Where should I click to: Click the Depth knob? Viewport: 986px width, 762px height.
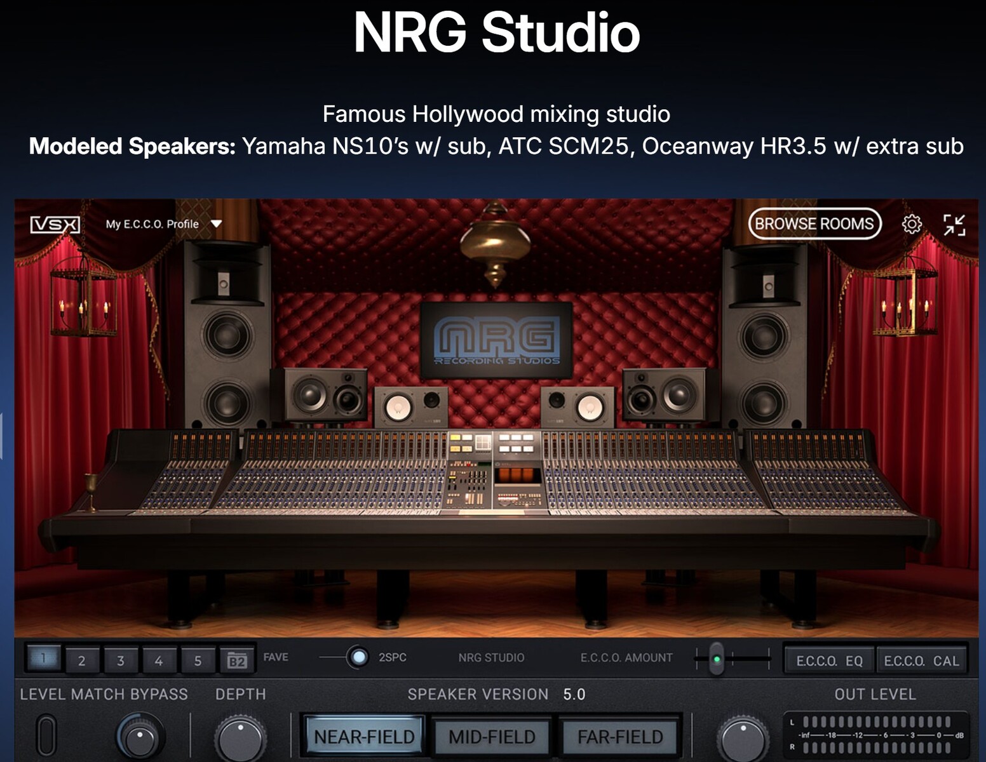240,739
